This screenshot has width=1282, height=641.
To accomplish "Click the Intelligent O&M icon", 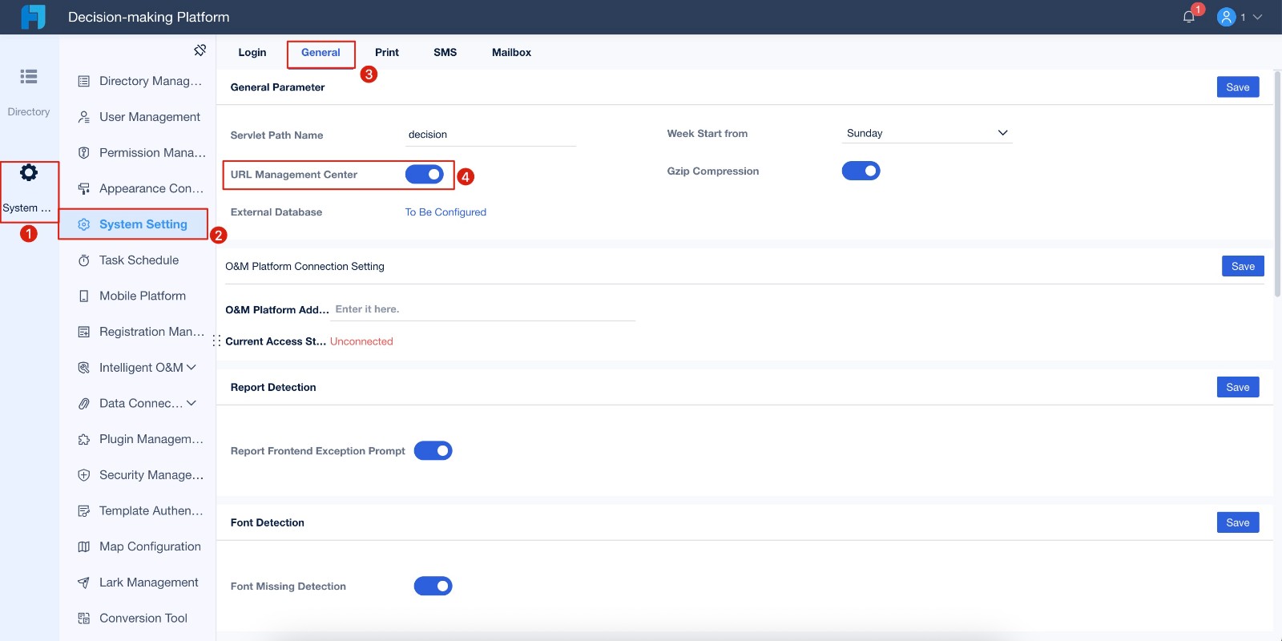I will point(83,368).
